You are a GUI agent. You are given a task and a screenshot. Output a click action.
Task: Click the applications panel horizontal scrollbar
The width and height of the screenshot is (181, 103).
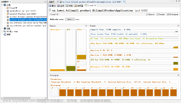[17, 98]
